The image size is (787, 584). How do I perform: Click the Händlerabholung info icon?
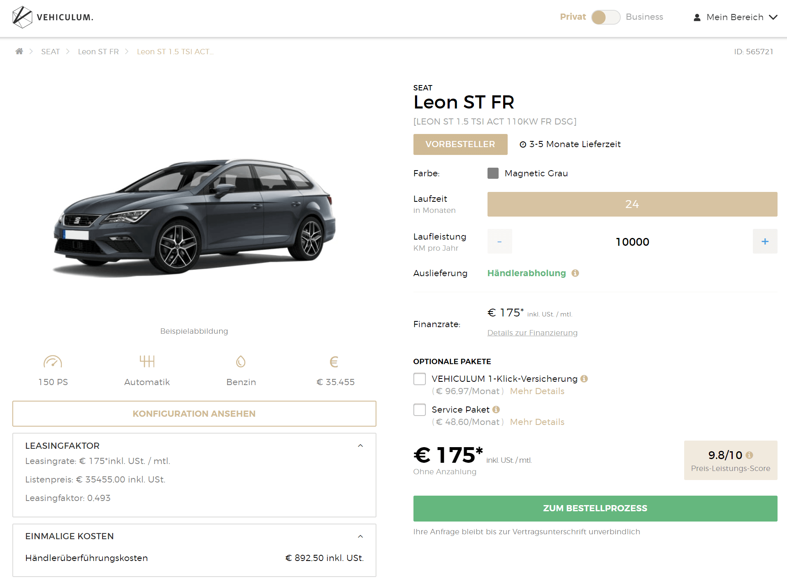[x=575, y=273]
